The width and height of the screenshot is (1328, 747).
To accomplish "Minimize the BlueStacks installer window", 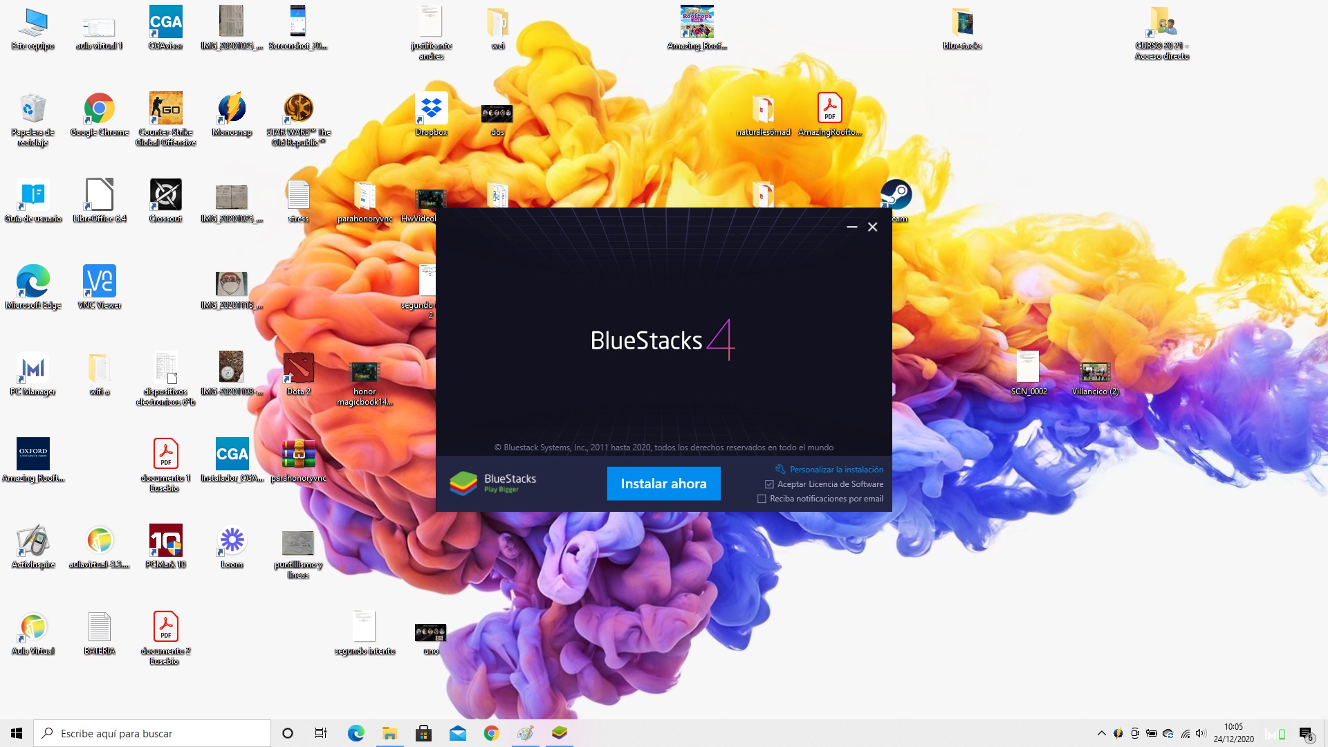I will (852, 227).
